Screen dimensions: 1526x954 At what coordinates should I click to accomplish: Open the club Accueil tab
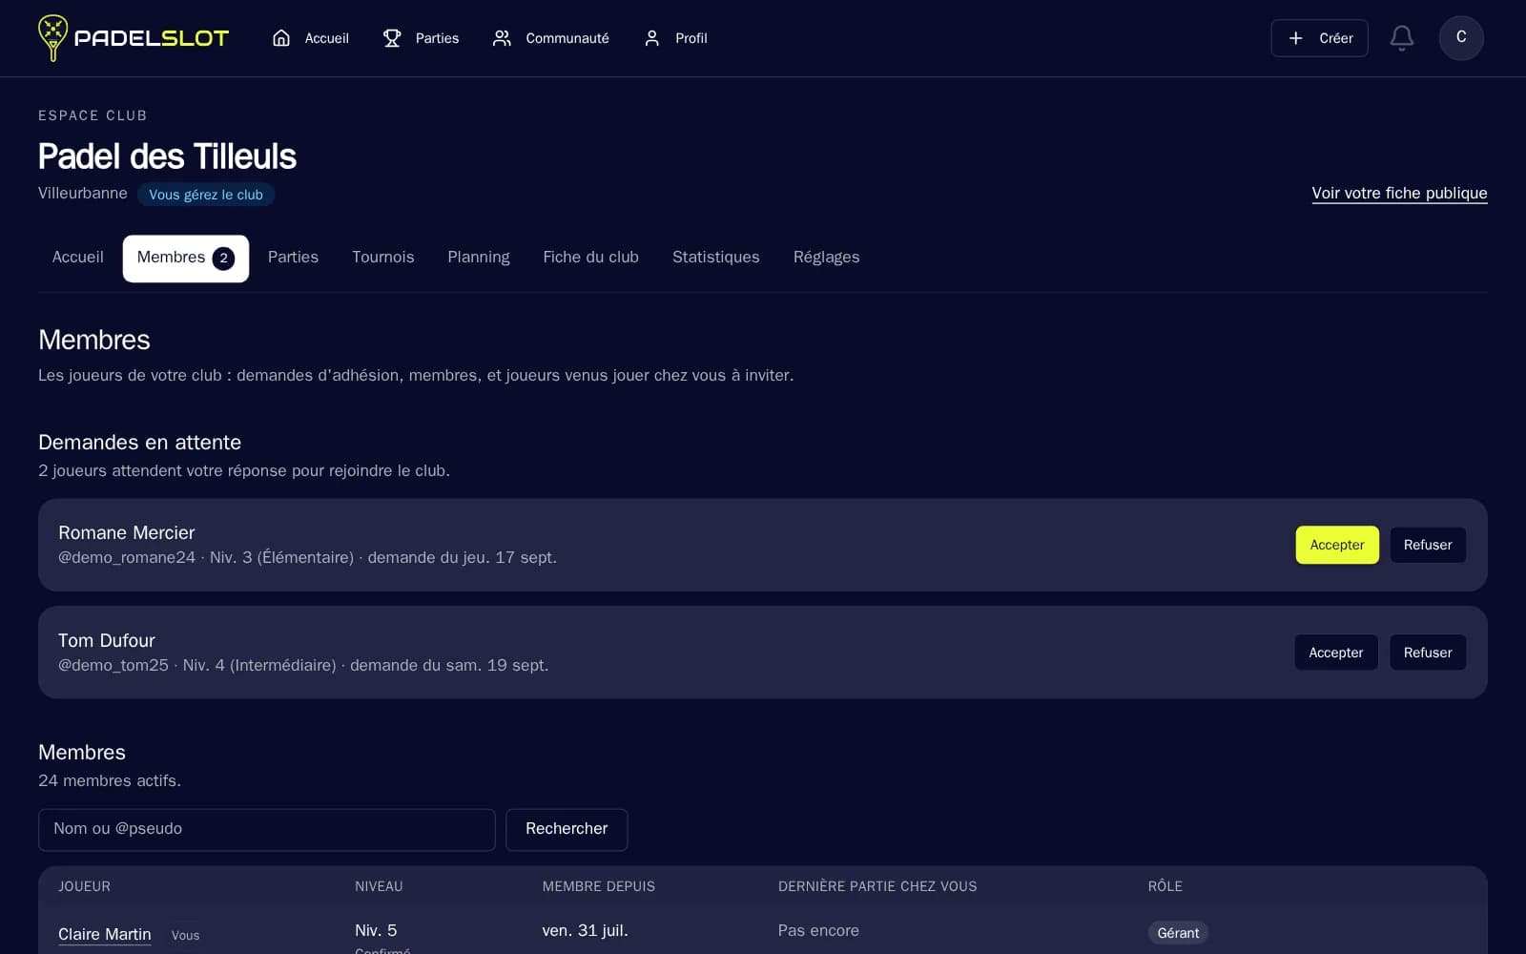77,258
